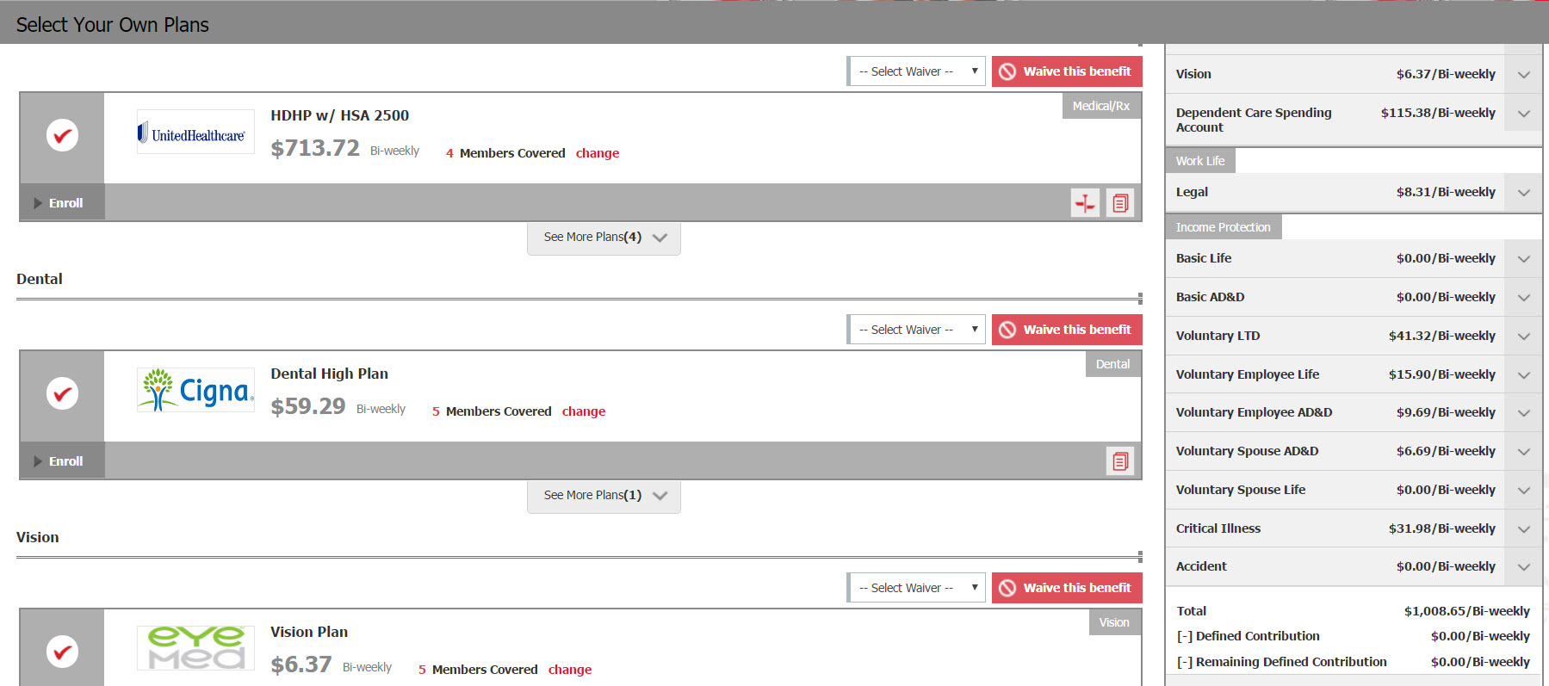Waive the dental benefit

pyautogui.click(x=1067, y=330)
